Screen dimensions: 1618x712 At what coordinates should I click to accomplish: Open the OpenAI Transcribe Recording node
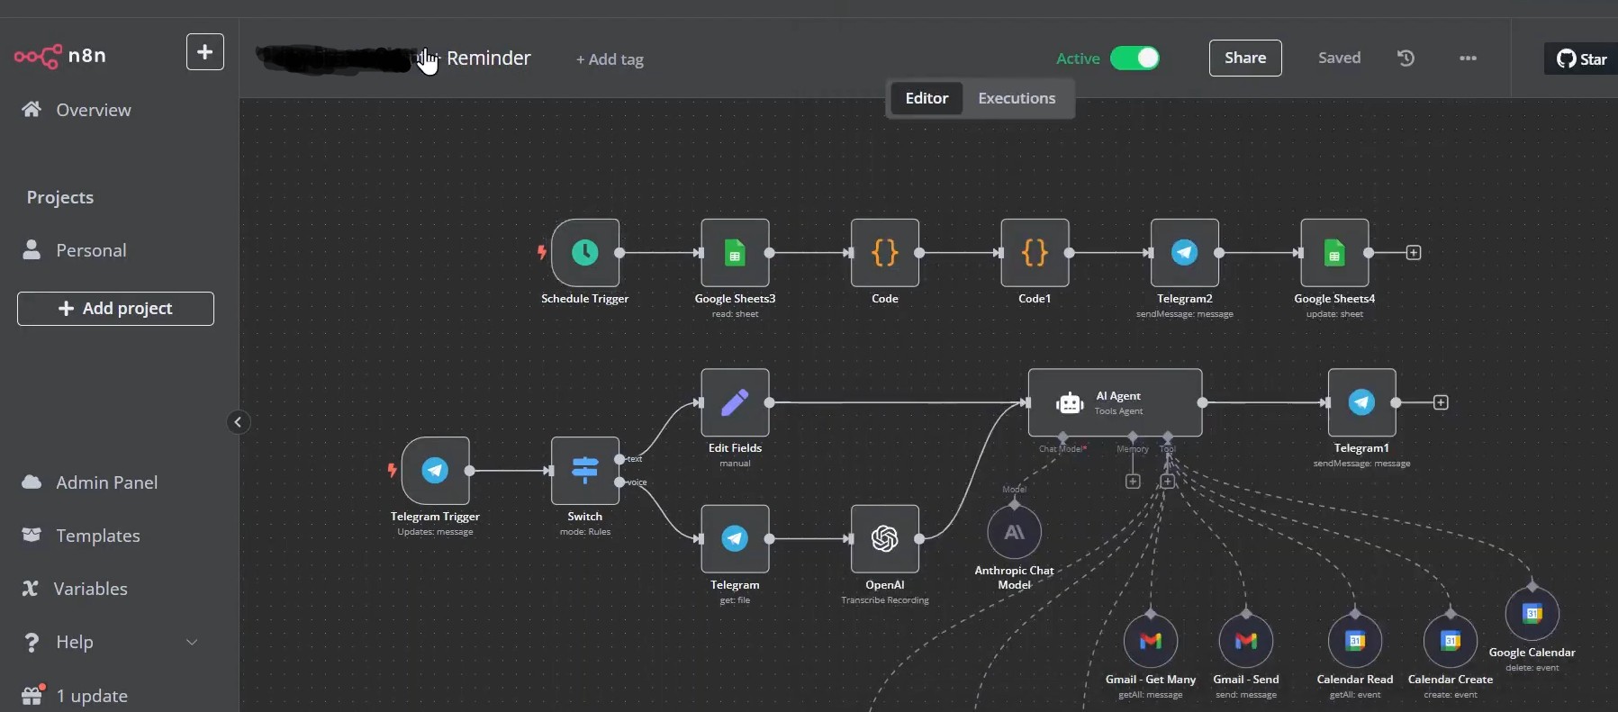(x=884, y=539)
